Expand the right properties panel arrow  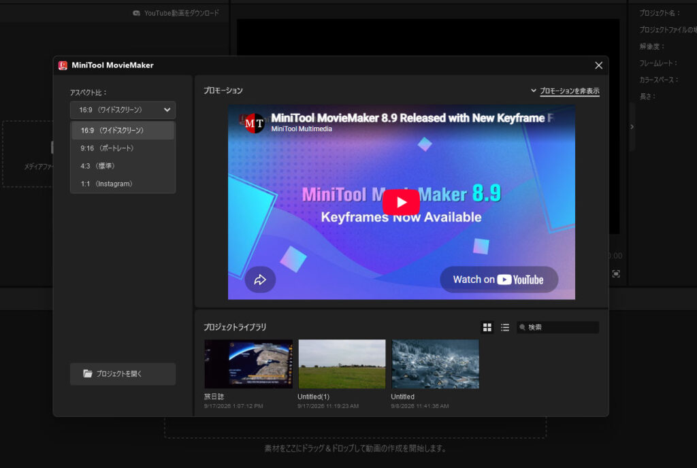point(632,127)
